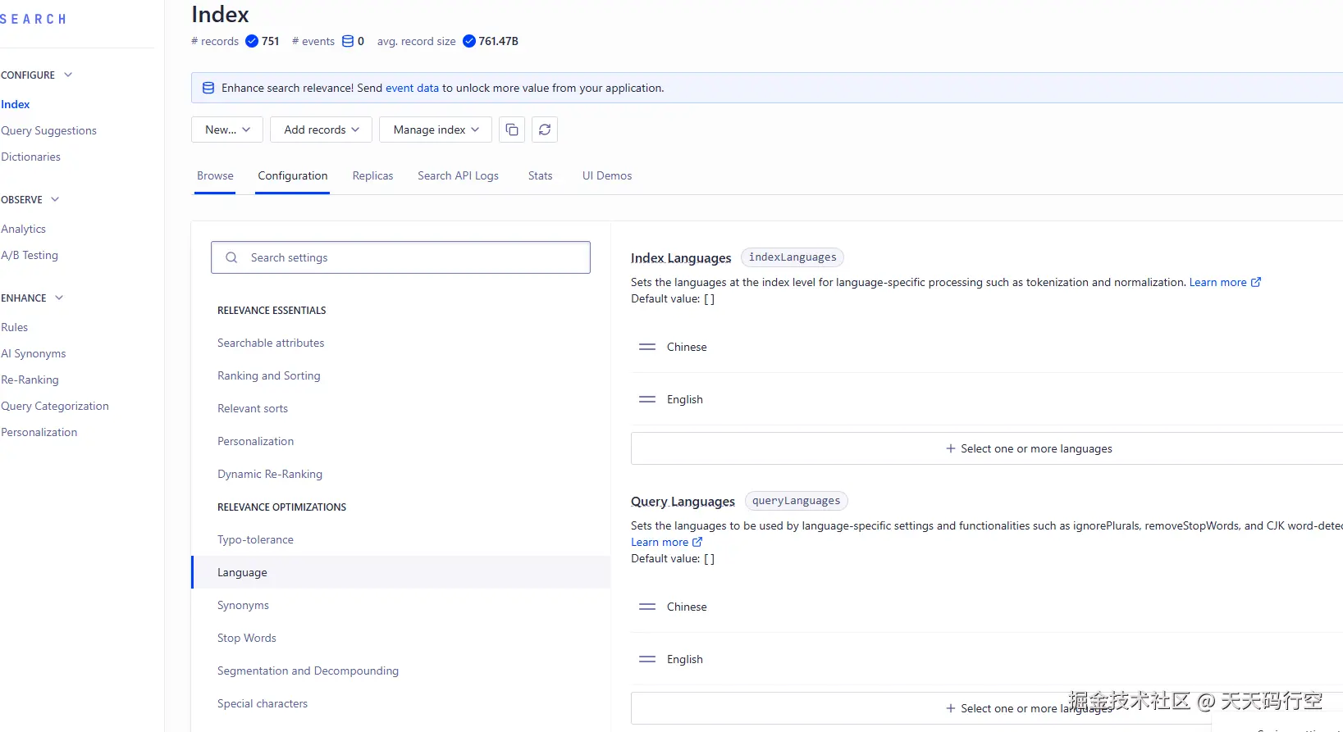The width and height of the screenshot is (1343, 732).
Task: Click the drag handle beside Chinese in Index Languages
Action: [647, 347]
